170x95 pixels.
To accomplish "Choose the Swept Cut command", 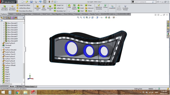I will tap(59, 5).
